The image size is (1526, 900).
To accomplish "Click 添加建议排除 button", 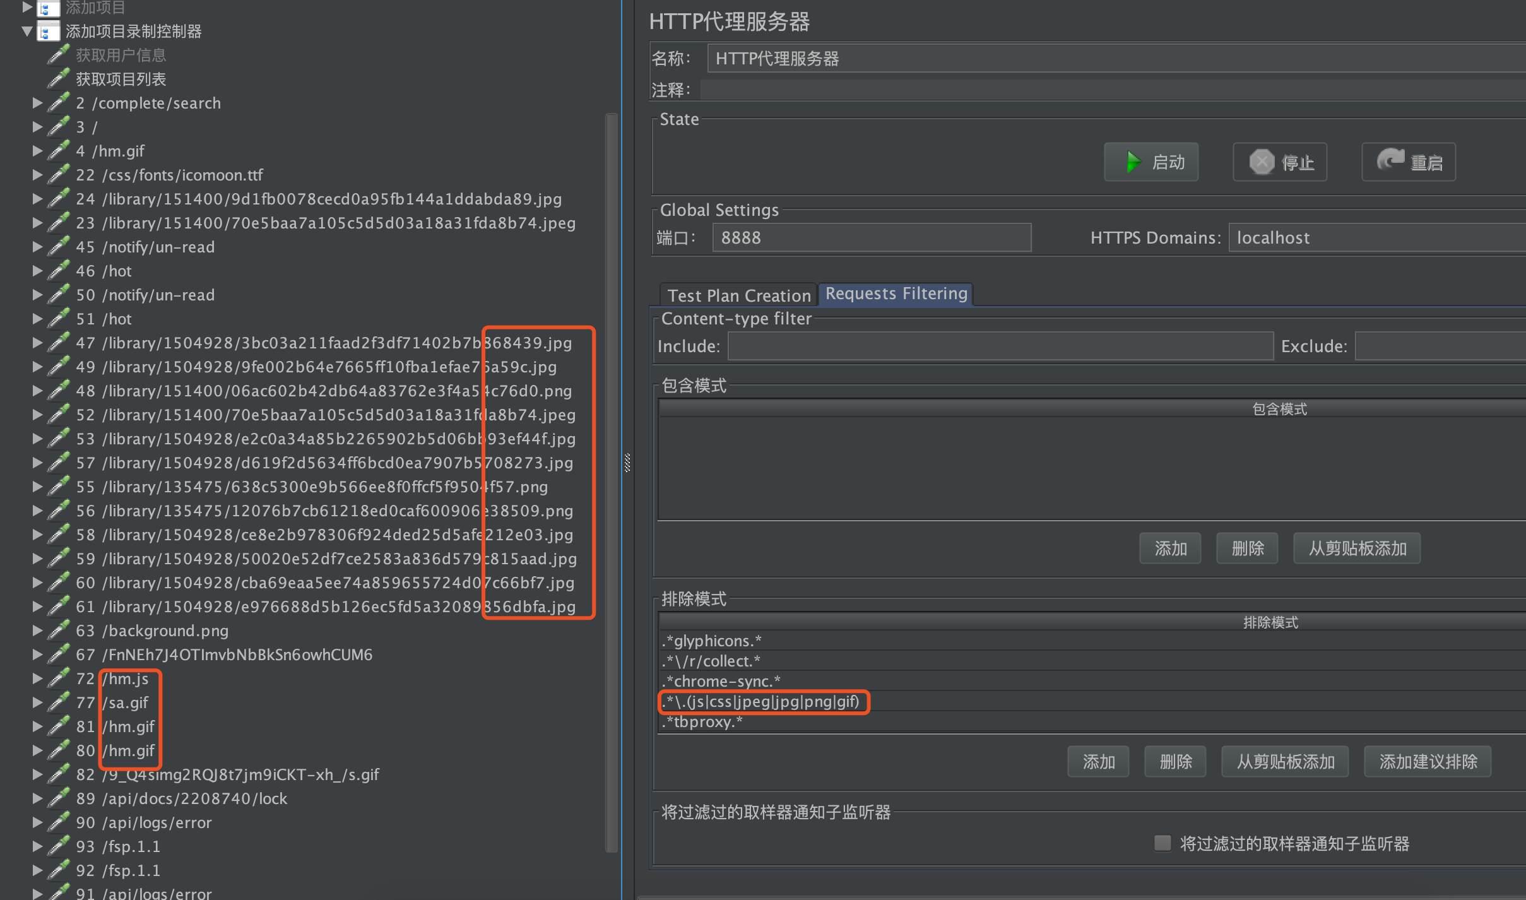I will pos(1428,762).
